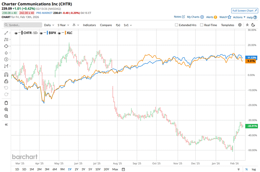
Task: Open the Daily interval dropdown
Action: pyautogui.click(x=49, y=25)
